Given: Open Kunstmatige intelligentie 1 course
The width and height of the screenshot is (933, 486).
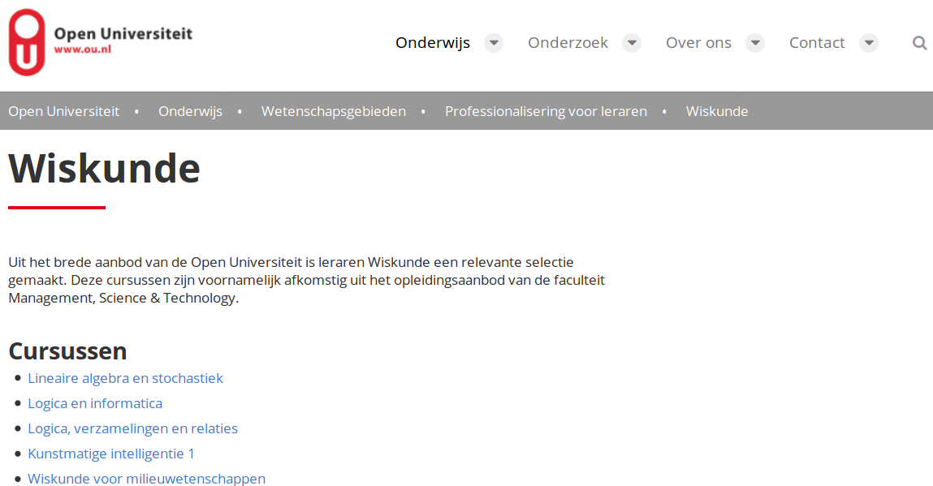Looking at the screenshot, I should 111,454.
